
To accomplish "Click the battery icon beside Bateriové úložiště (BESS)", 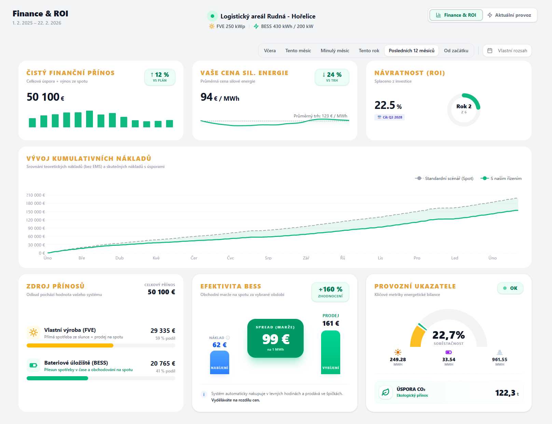I will point(33,365).
